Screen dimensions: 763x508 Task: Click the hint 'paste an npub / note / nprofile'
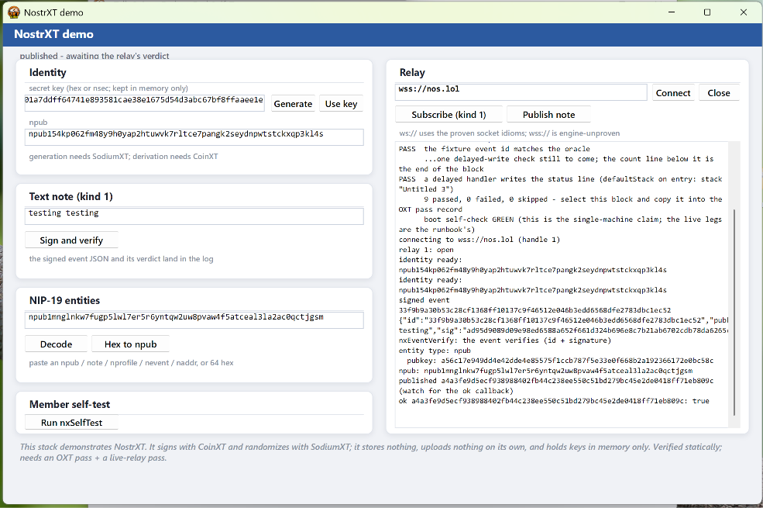click(131, 363)
